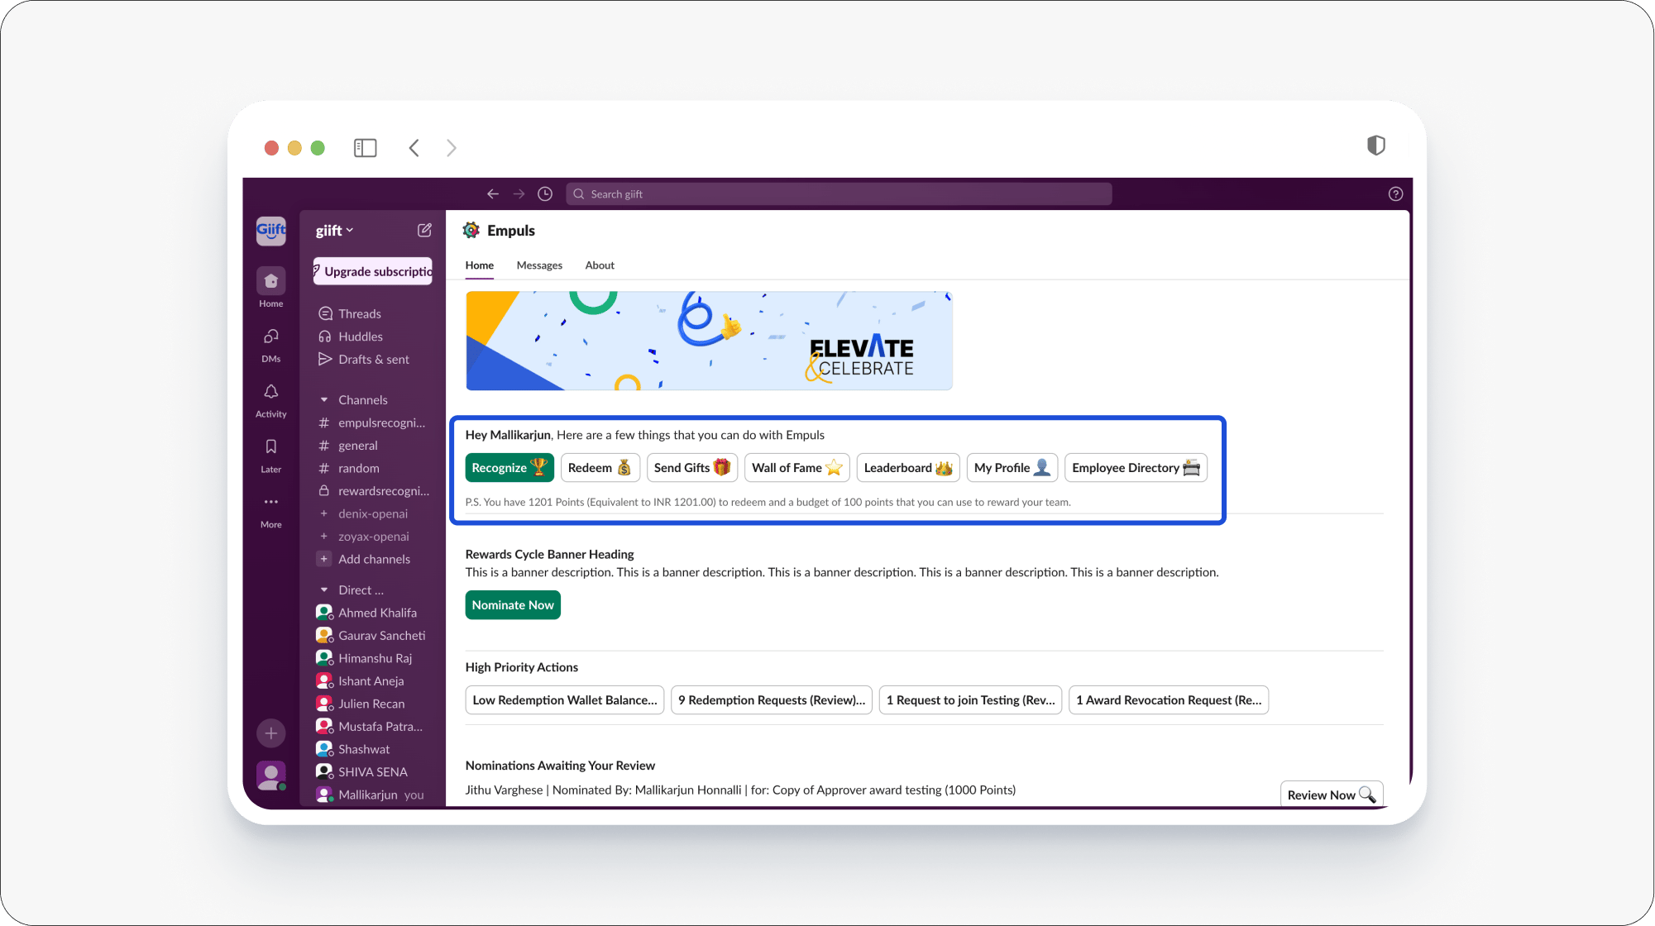
Task: Click the Search giift field
Action: pyautogui.click(x=839, y=193)
